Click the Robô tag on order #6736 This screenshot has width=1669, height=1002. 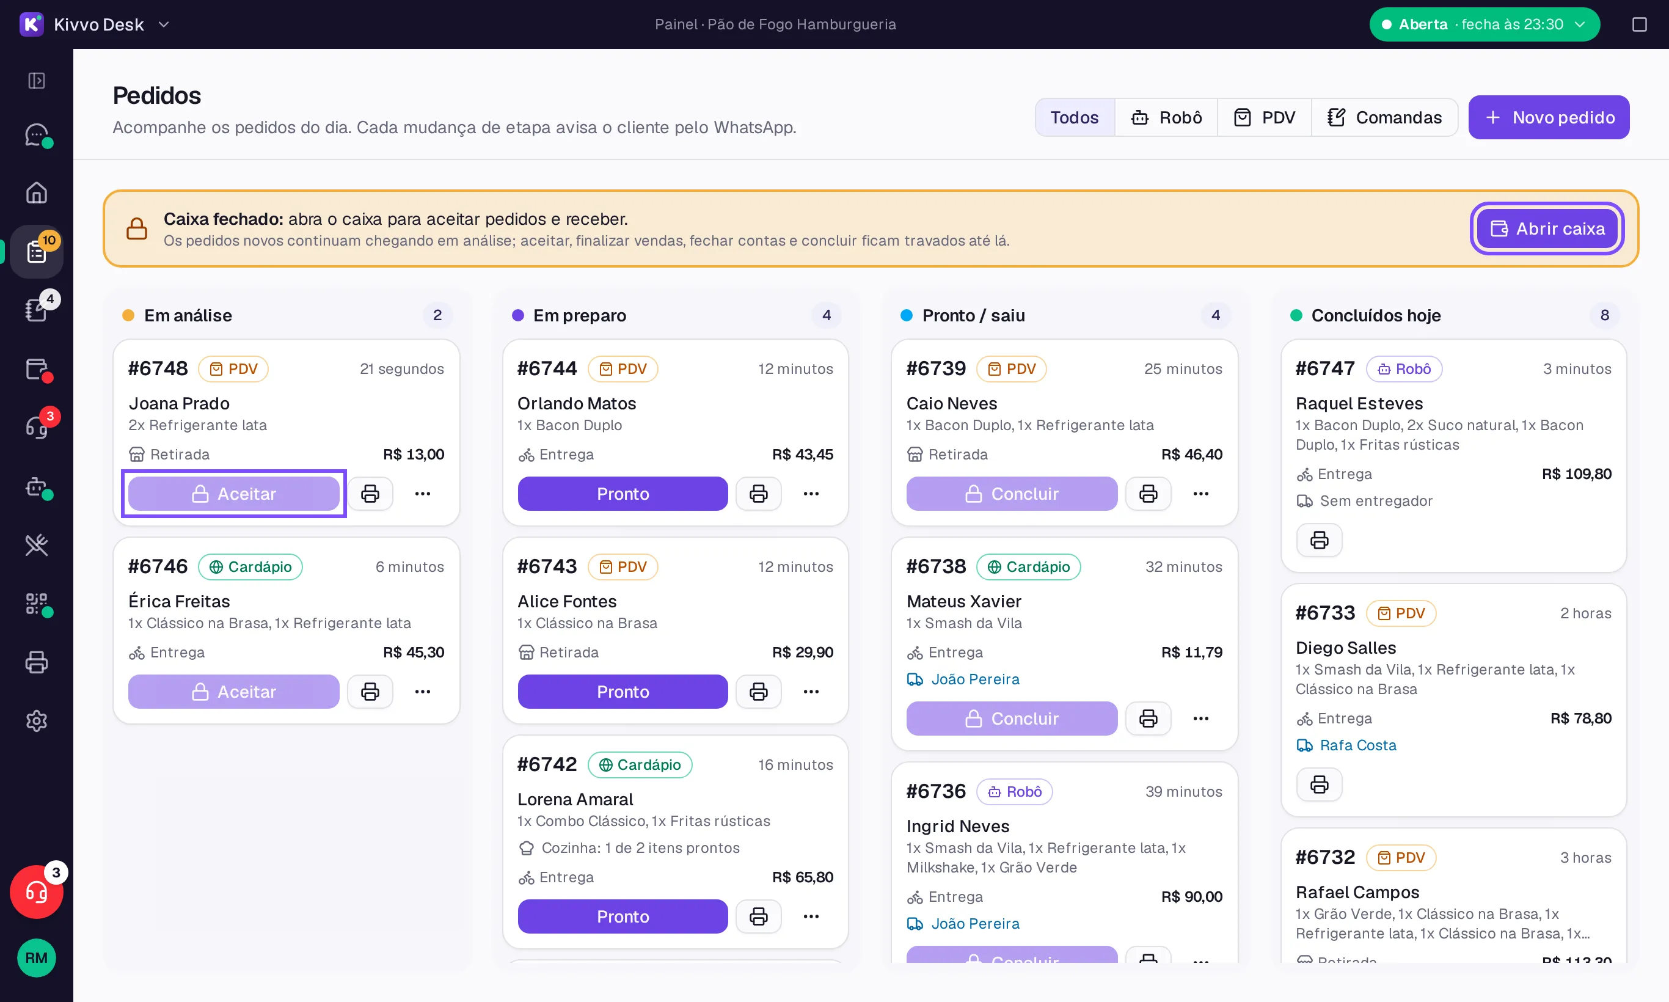1014,791
